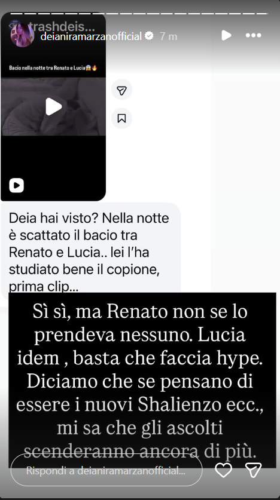The width and height of the screenshot is (280, 500).
Task: Save the reel with the bookmark icon
Action: [121, 119]
